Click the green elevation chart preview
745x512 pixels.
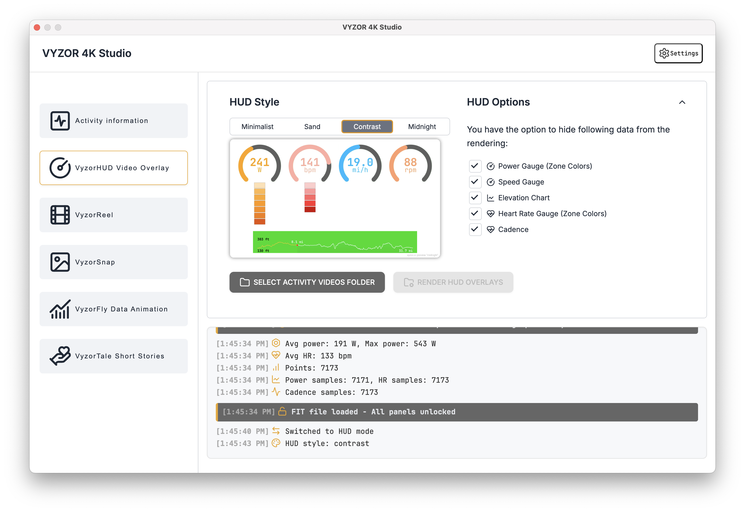coord(335,242)
